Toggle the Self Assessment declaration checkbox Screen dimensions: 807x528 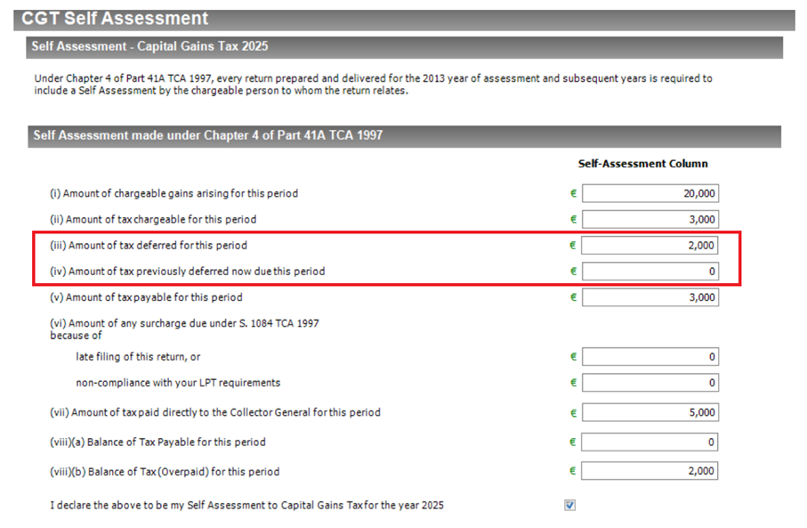click(569, 505)
